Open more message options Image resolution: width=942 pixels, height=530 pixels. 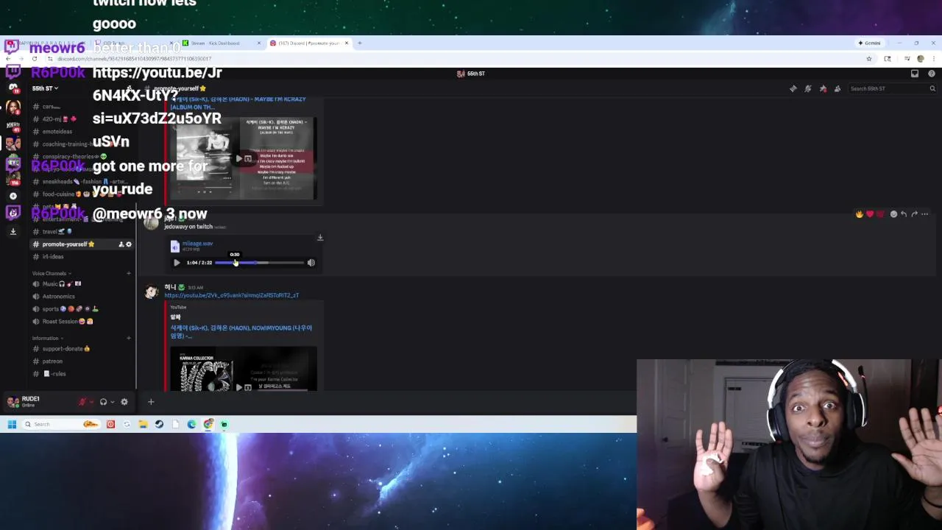pos(925,214)
